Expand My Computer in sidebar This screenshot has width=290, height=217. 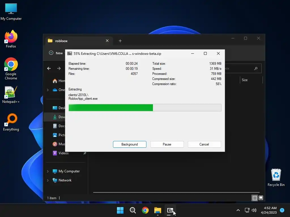point(48,171)
